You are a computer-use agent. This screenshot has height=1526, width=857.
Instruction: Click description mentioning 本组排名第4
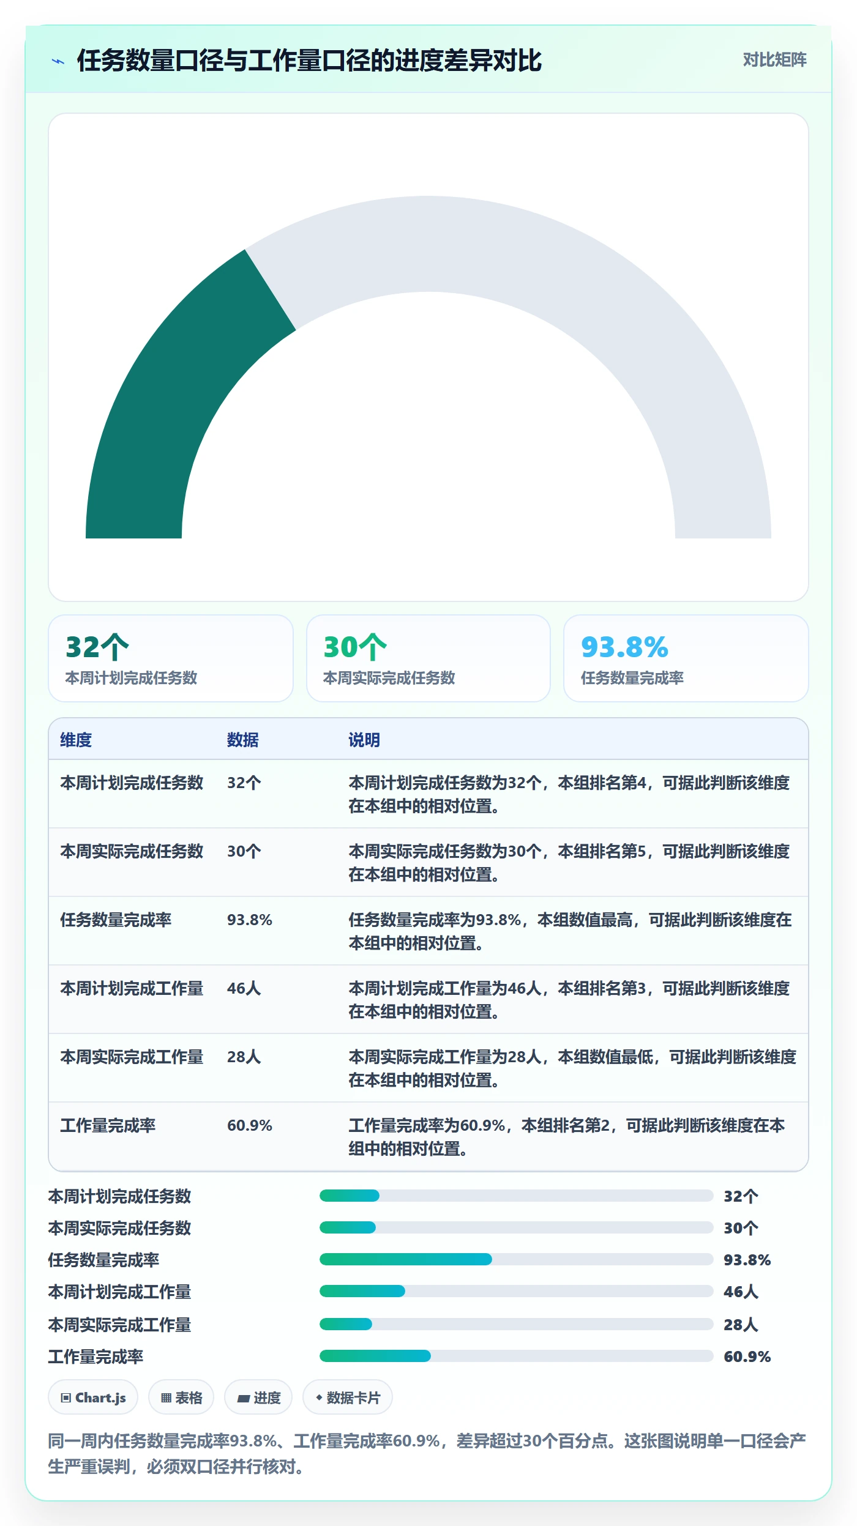pos(569,794)
